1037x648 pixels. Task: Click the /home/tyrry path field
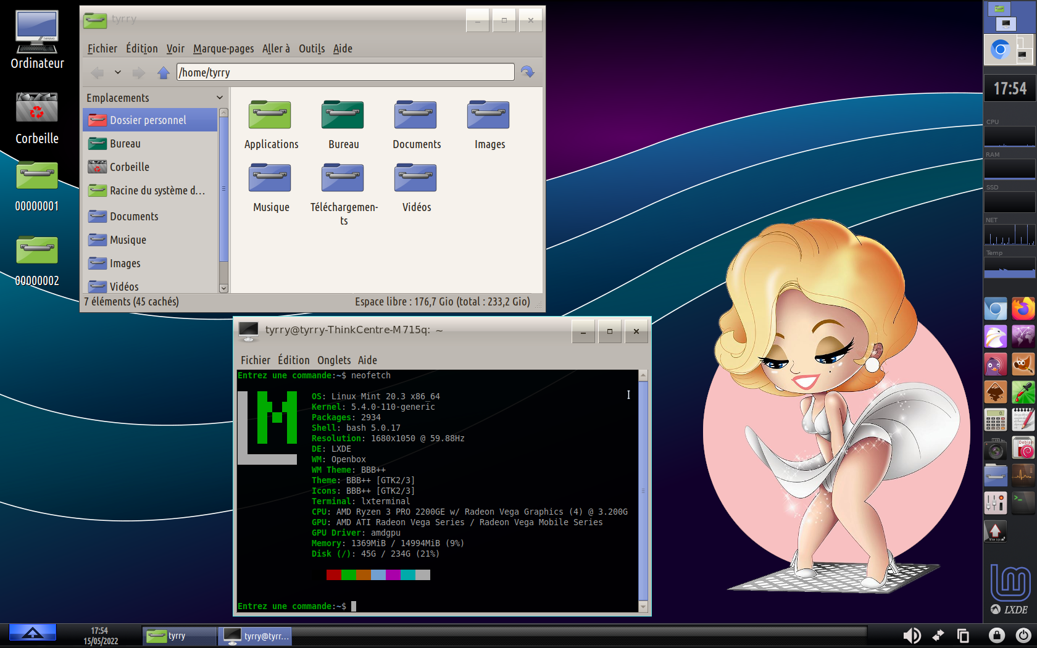346,72
